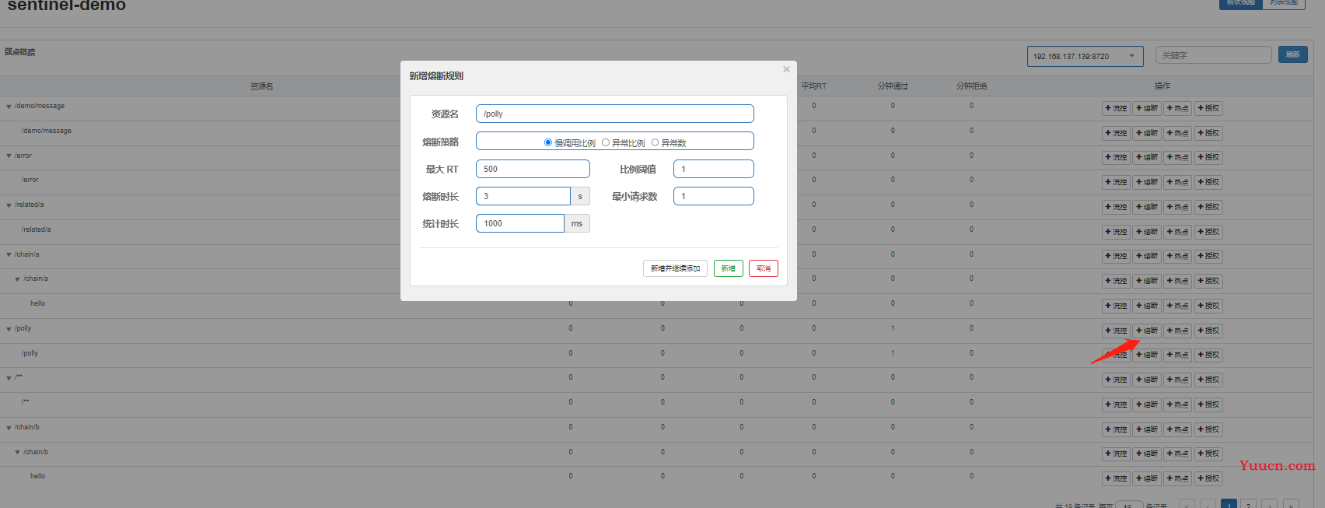
Task: Select the 慢调用比例 strategy radio button
Action: [x=548, y=142]
